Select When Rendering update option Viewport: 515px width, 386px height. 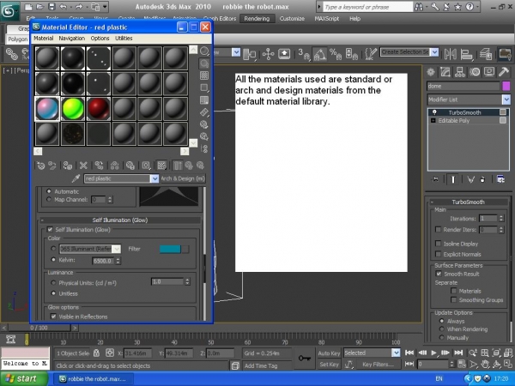coord(441,329)
